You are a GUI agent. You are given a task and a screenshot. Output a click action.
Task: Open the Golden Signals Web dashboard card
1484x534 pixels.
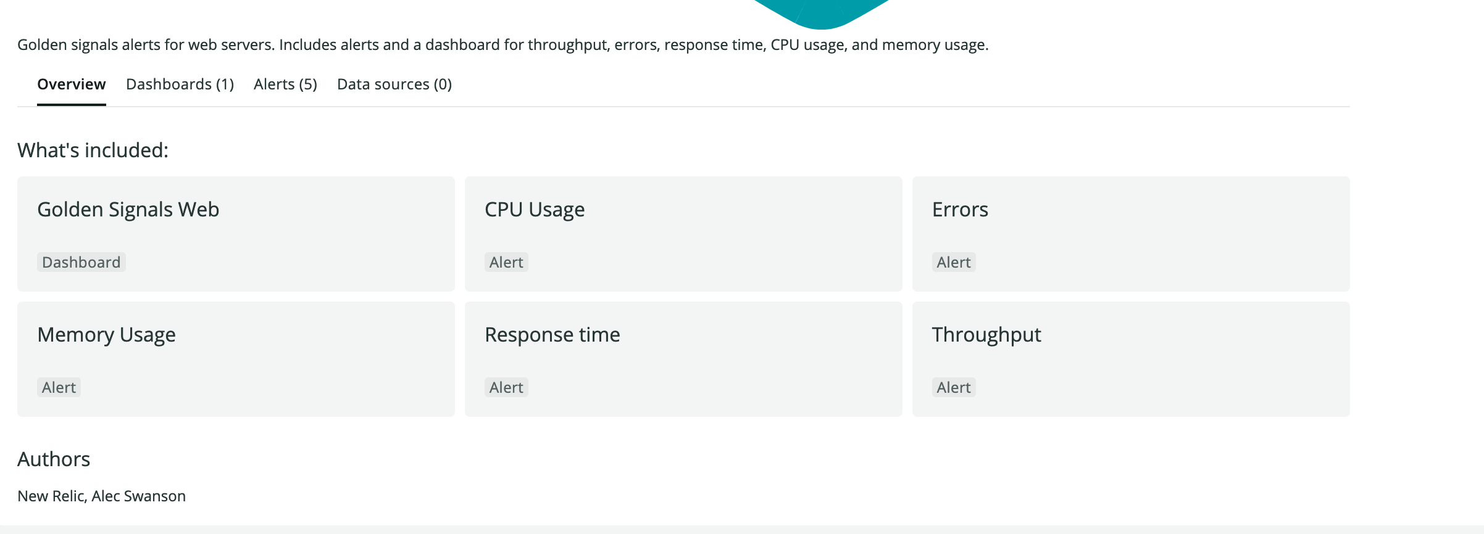[x=236, y=234]
